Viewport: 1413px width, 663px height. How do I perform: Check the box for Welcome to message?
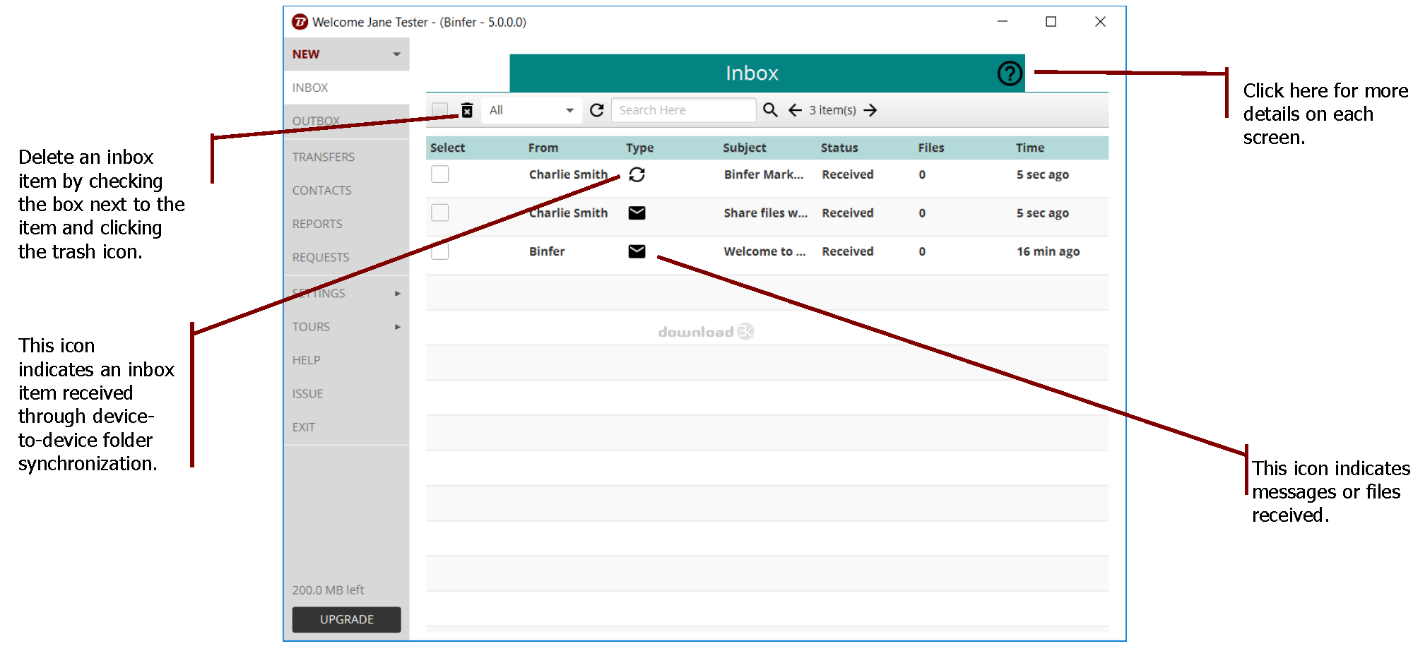[x=440, y=251]
